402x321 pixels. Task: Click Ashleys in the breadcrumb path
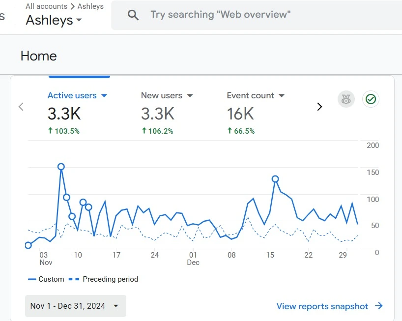(x=90, y=6)
